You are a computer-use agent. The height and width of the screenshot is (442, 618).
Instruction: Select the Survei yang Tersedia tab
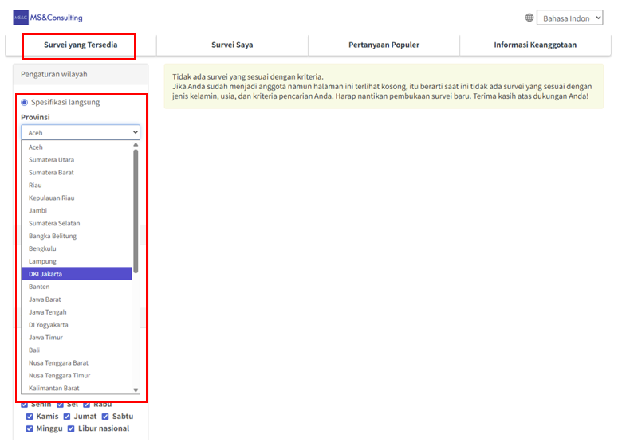[x=81, y=45]
